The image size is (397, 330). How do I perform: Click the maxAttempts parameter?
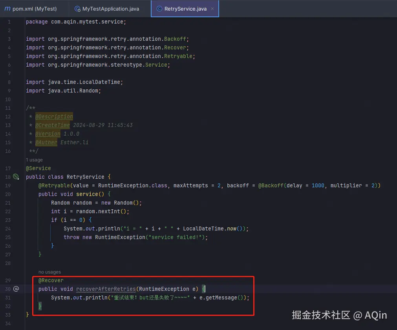(191, 185)
